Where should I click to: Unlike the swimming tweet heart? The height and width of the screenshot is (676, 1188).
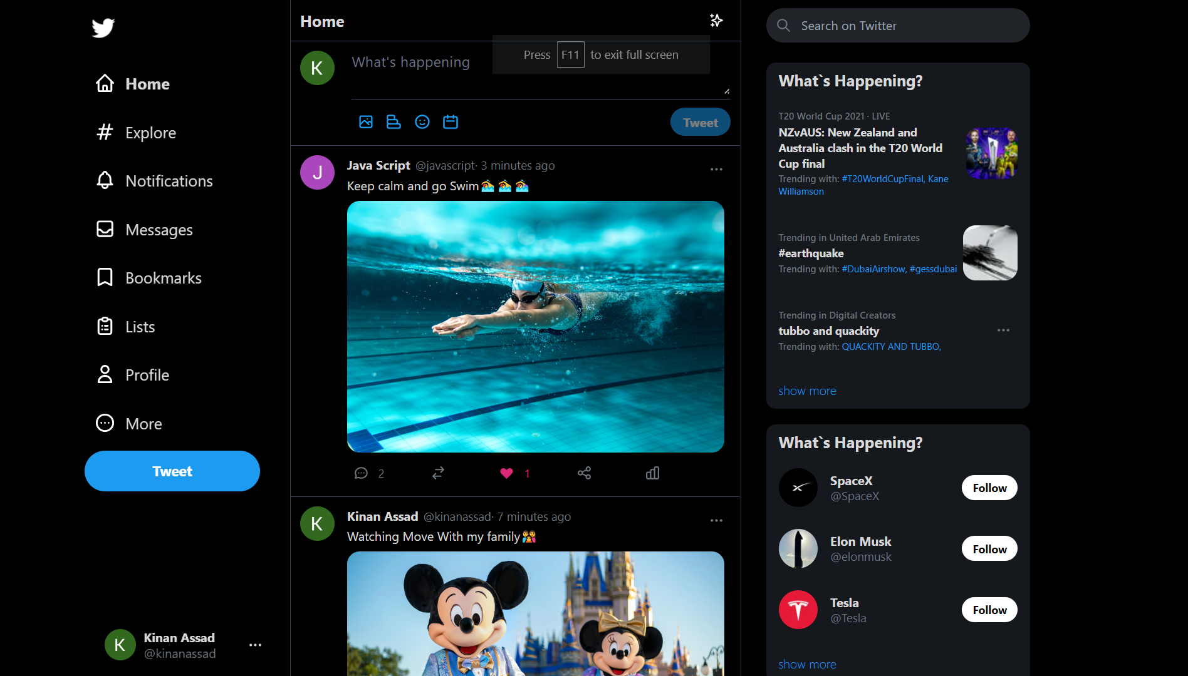pyautogui.click(x=506, y=473)
